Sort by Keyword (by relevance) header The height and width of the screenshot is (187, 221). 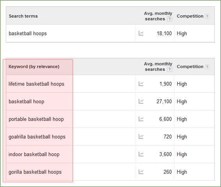pyautogui.click(x=34, y=67)
